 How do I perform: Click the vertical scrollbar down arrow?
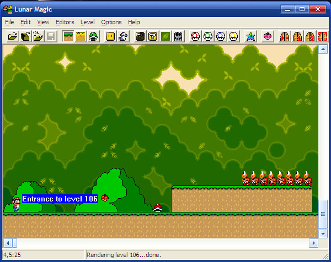pos(323,233)
